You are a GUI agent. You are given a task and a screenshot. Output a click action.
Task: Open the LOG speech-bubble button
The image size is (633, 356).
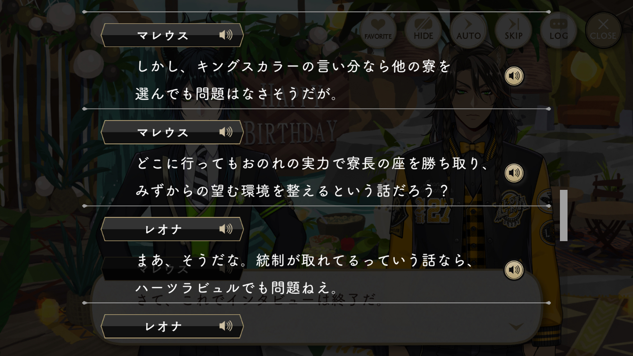(559, 30)
